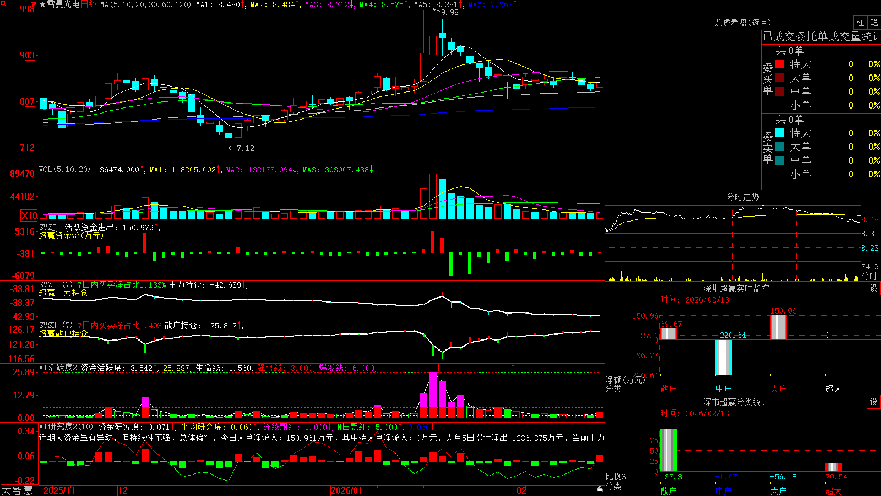The width and height of the screenshot is (881, 496).
Task: Click the teal 大单 sell-order swatch
Action: pos(780,147)
